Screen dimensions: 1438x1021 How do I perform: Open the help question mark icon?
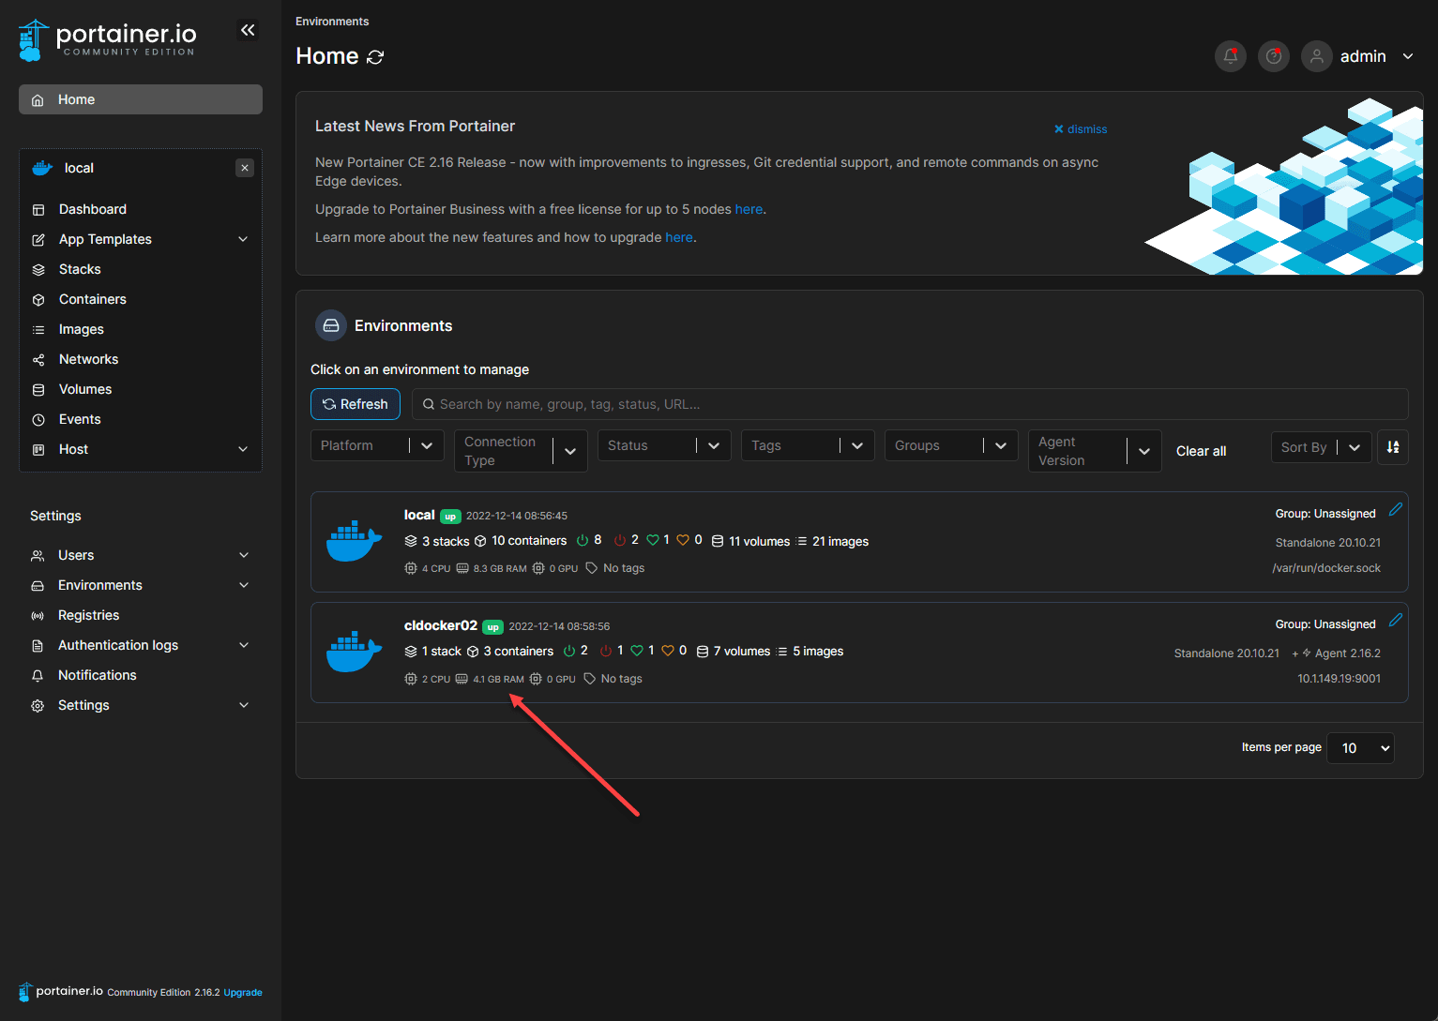coord(1274,56)
